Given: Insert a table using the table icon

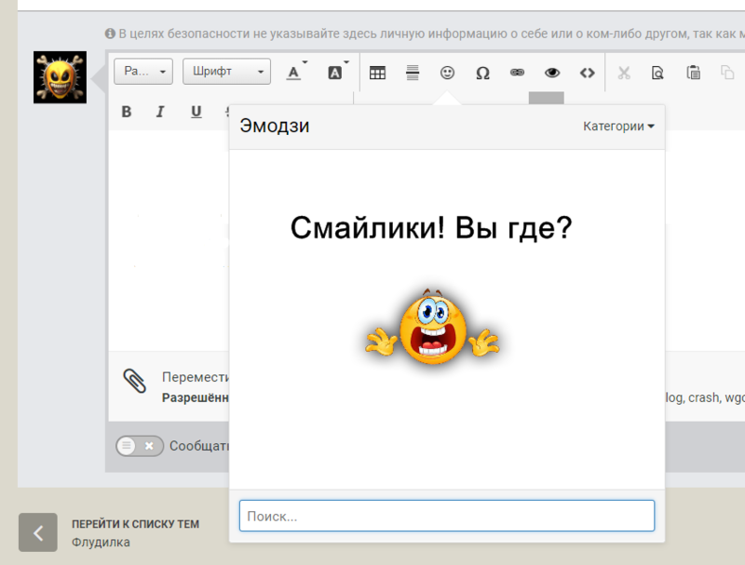Looking at the screenshot, I should (377, 72).
